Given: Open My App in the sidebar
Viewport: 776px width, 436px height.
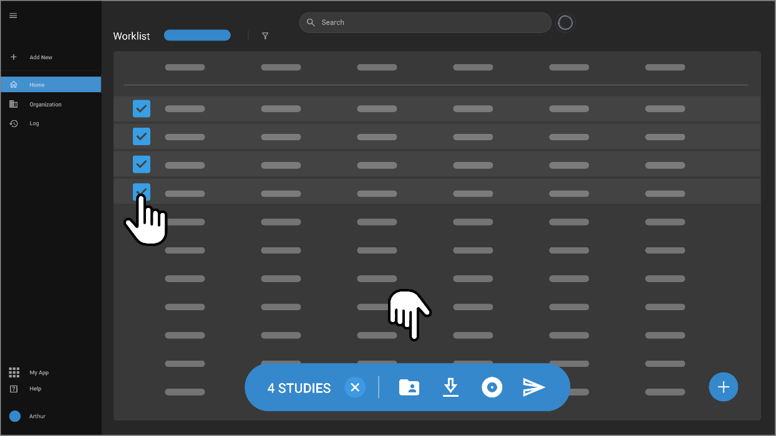Looking at the screenshot, I should [39, 372].
